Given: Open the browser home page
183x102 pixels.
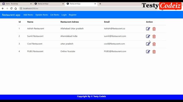Looking at the screenshot, I should 16,8.
